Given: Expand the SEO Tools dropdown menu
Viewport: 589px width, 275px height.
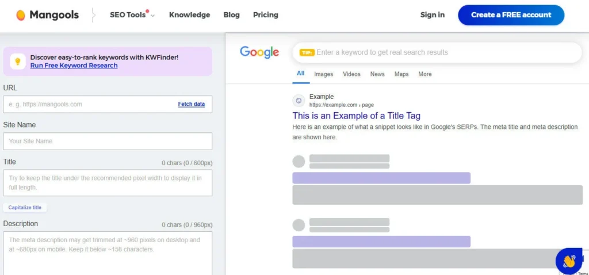Looking at the screenshot, I should (132, 15).
